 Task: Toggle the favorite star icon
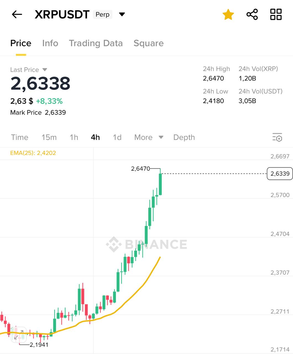tap(228, 14)
